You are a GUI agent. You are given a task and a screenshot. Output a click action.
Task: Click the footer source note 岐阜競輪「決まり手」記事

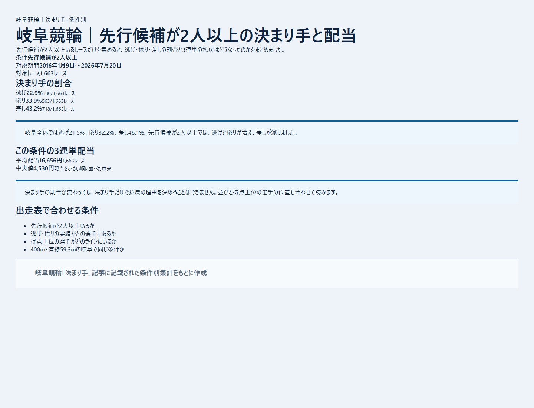coord(121,273)
